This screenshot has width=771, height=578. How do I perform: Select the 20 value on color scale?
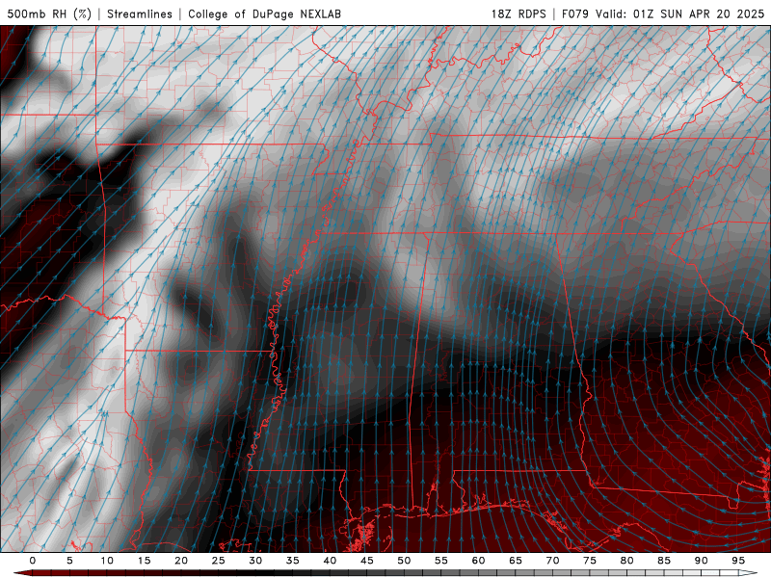181,561
